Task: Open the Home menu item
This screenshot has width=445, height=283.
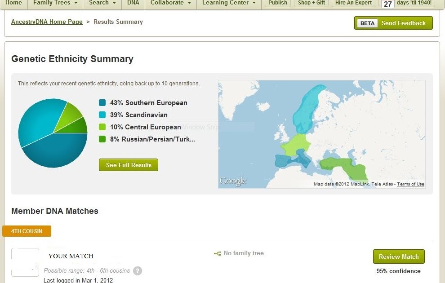Action: point(13,3)
